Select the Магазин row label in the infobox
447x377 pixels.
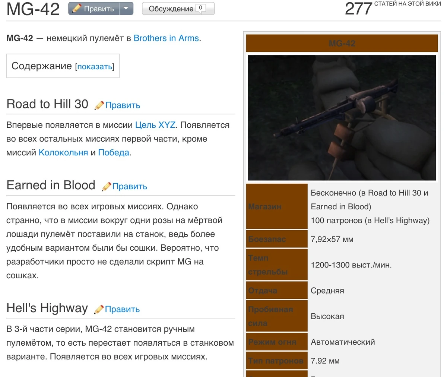tap(264, 206)
